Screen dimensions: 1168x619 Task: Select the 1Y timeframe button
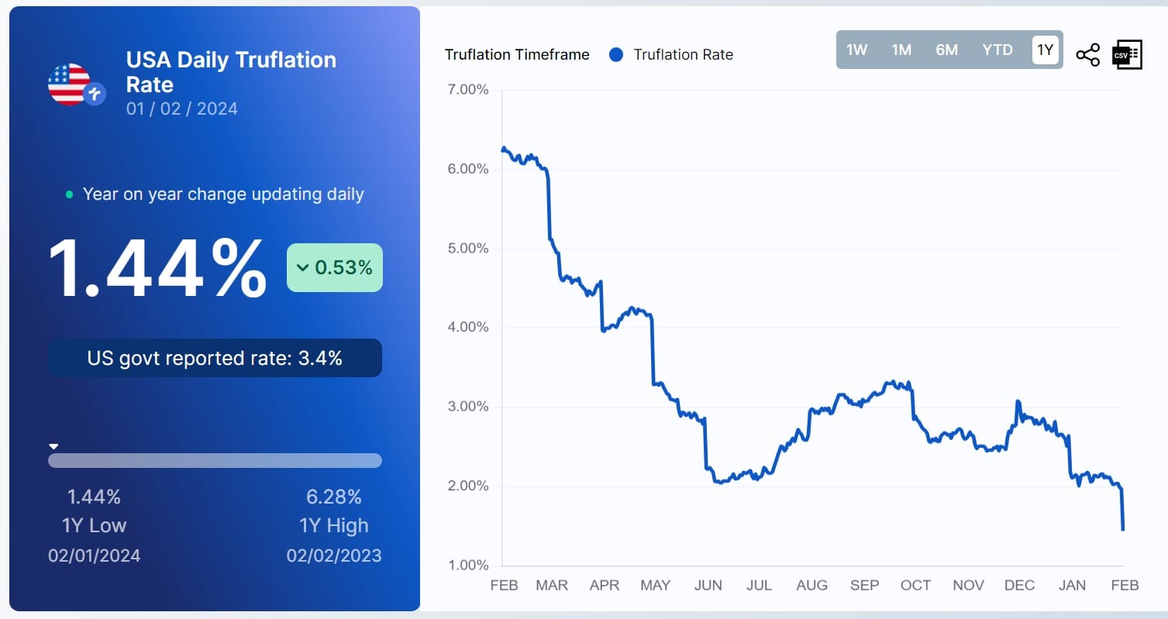click(1045, 50)
